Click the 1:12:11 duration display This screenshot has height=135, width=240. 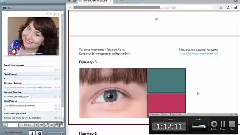pyautogui.click(x=169, y=127)
